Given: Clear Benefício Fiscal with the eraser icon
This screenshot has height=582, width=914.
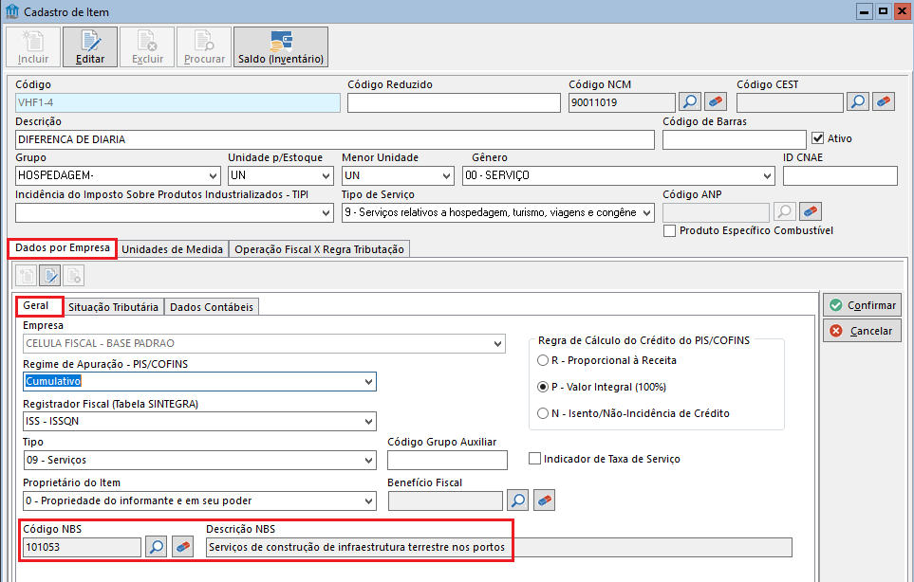Looking at the screenshot, I should tap(544, 500).
